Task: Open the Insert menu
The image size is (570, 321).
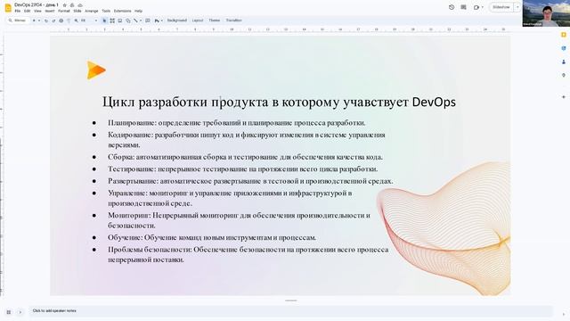Action: [50, 11]
